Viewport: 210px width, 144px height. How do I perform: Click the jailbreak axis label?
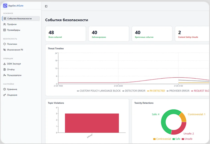tap(89, 136)
